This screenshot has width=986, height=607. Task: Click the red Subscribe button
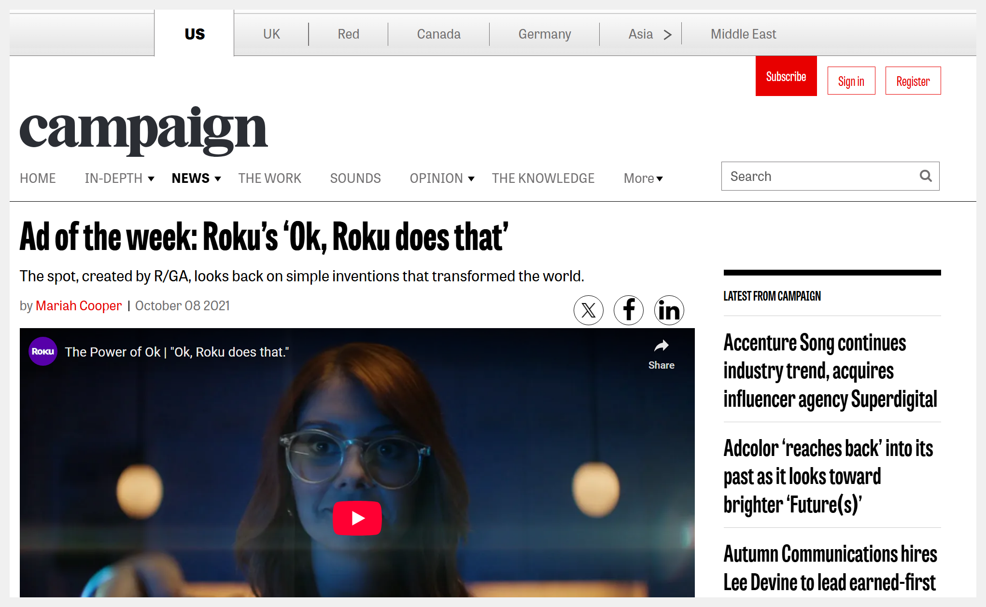coord(786,76)
